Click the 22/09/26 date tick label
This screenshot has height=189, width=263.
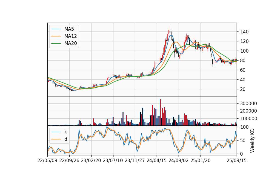69,161
